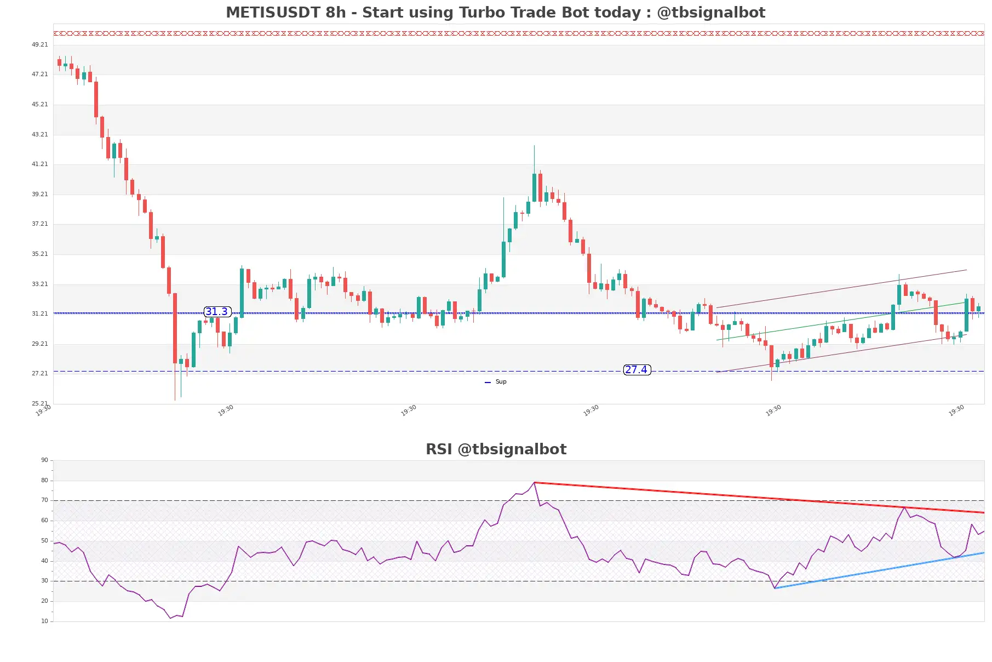The height and width of the screenshot is (662, 992).
Task: Click the 29.21 price axis label
Action: pyautogui.click(x=40, y=344)
